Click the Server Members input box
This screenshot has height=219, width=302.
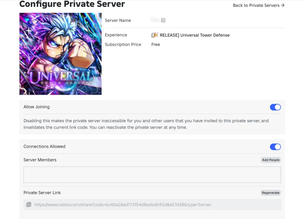tap(152, 175)
